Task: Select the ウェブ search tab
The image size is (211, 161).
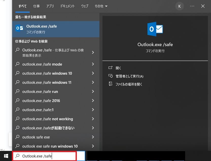Action: tap(84, 6)
